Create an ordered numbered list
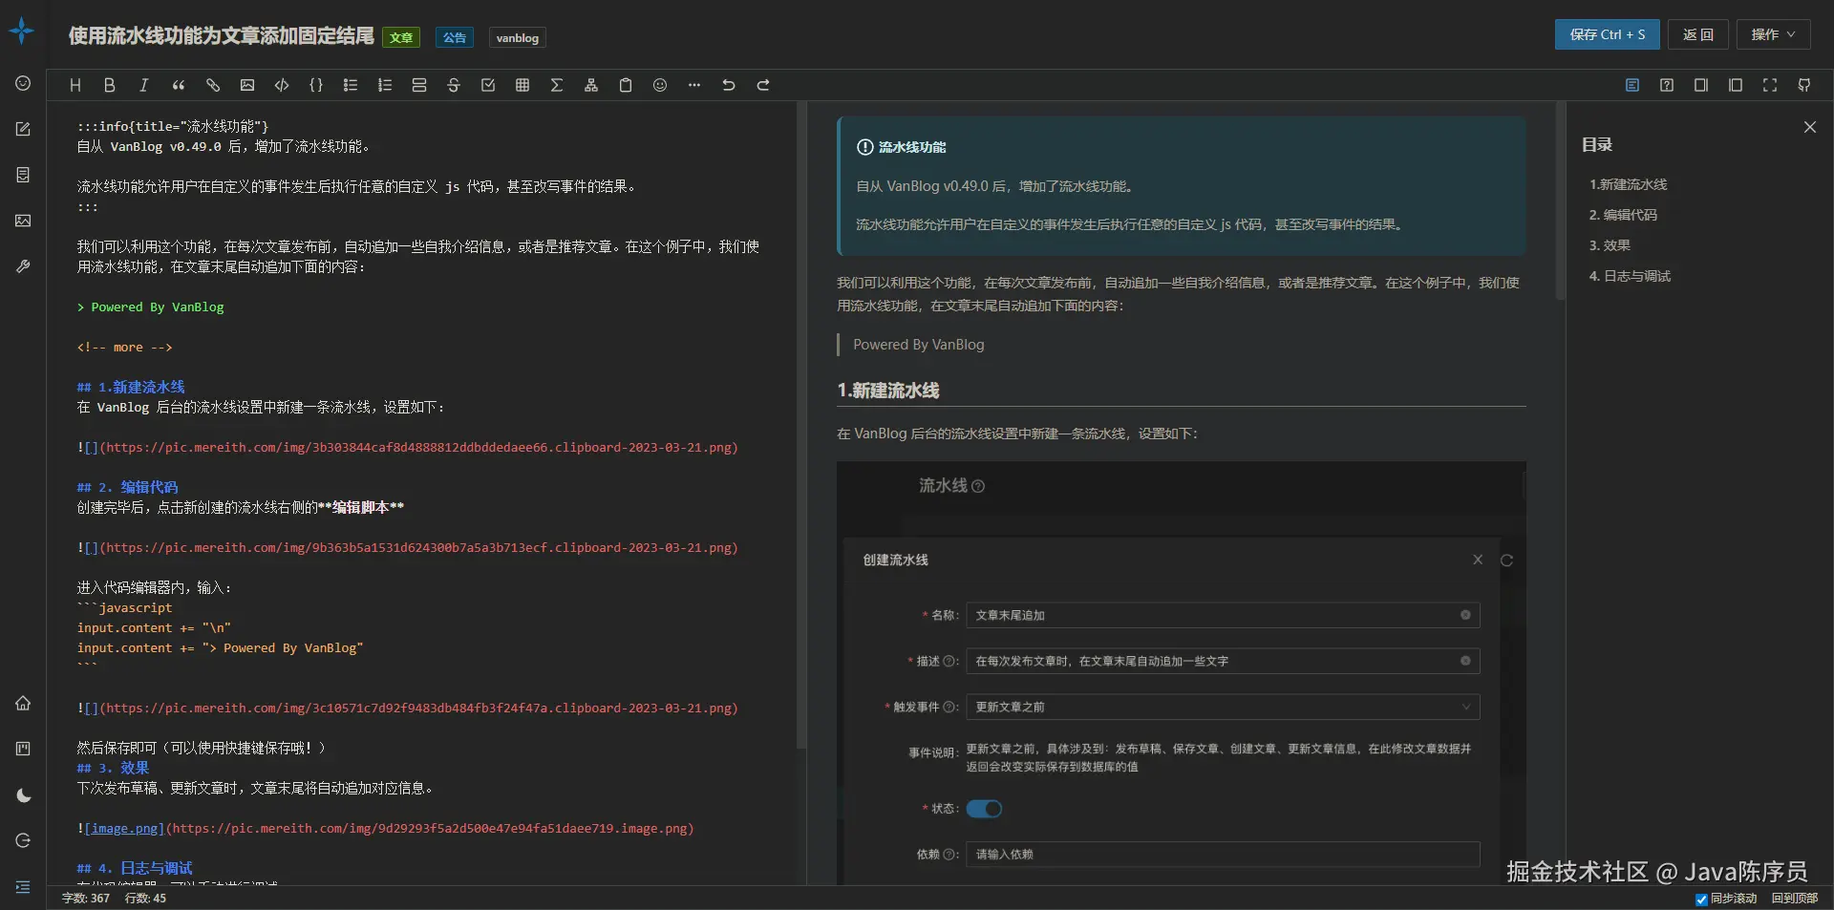The image size is (1834, 910). [x=385, y=85]
